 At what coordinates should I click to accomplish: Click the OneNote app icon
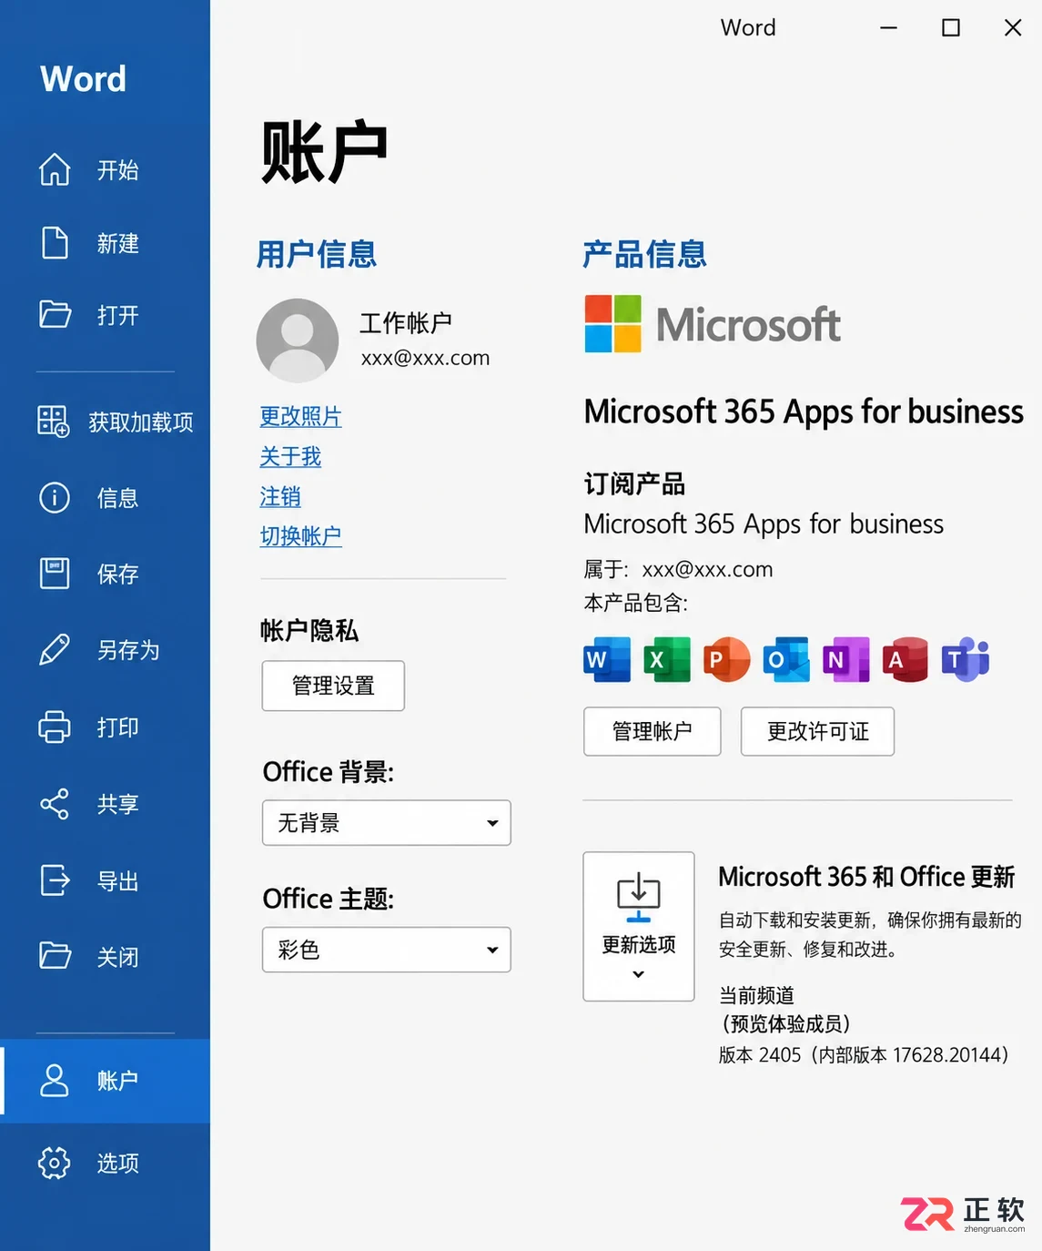tap(845, 659)
